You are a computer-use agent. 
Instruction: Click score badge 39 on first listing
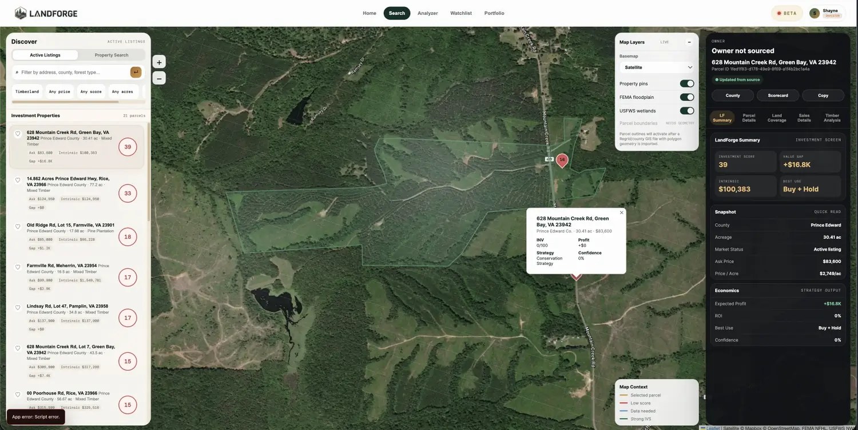[x=128, y=147]
